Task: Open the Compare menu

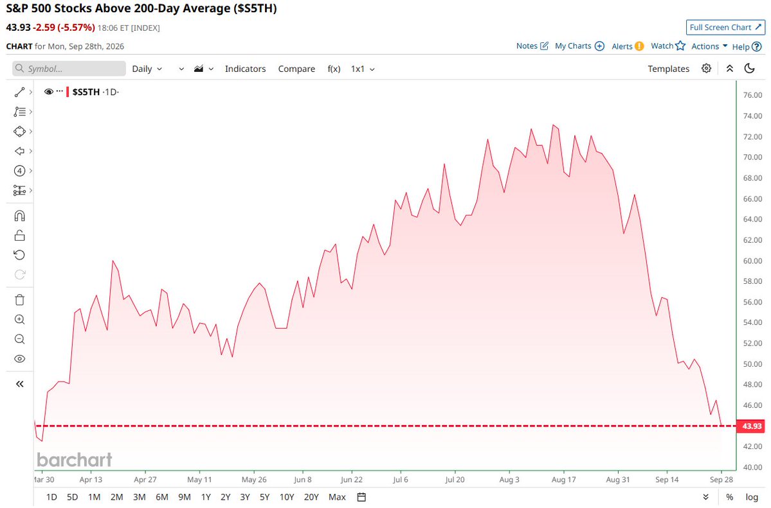Action: click(x=296, y=69)
